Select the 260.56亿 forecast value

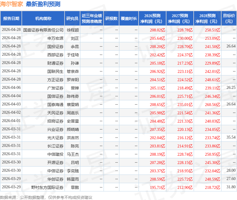(x=212, y=105)
